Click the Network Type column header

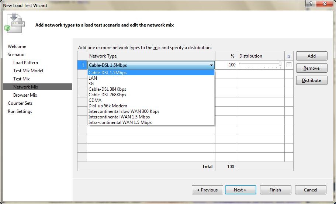151,56
